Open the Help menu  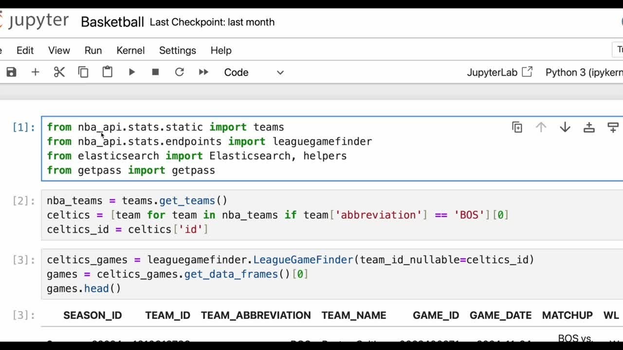click(x=221, y=51)
